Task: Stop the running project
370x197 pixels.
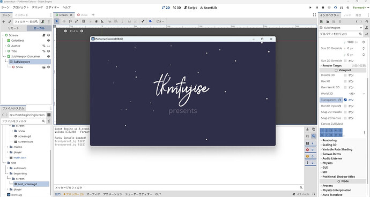Action: [x=323, y=7]
